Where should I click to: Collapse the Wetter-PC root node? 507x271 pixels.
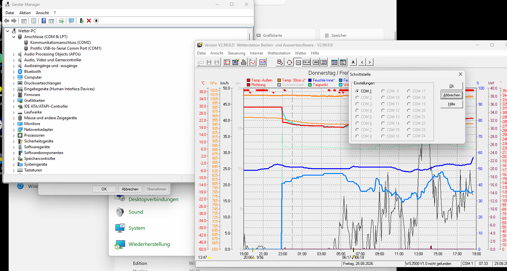8,31
